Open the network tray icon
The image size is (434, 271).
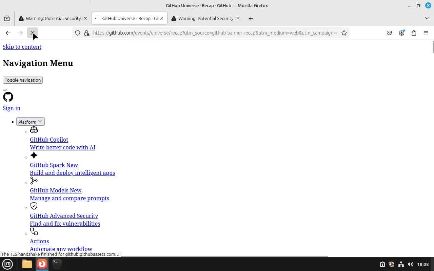(401, 264)
